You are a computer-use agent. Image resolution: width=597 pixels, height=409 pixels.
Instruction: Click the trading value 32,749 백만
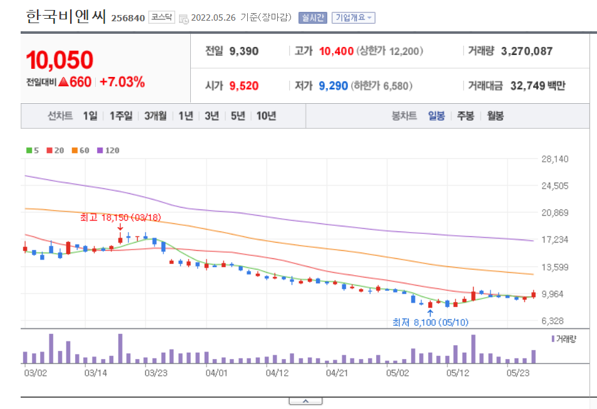point(538,86)
